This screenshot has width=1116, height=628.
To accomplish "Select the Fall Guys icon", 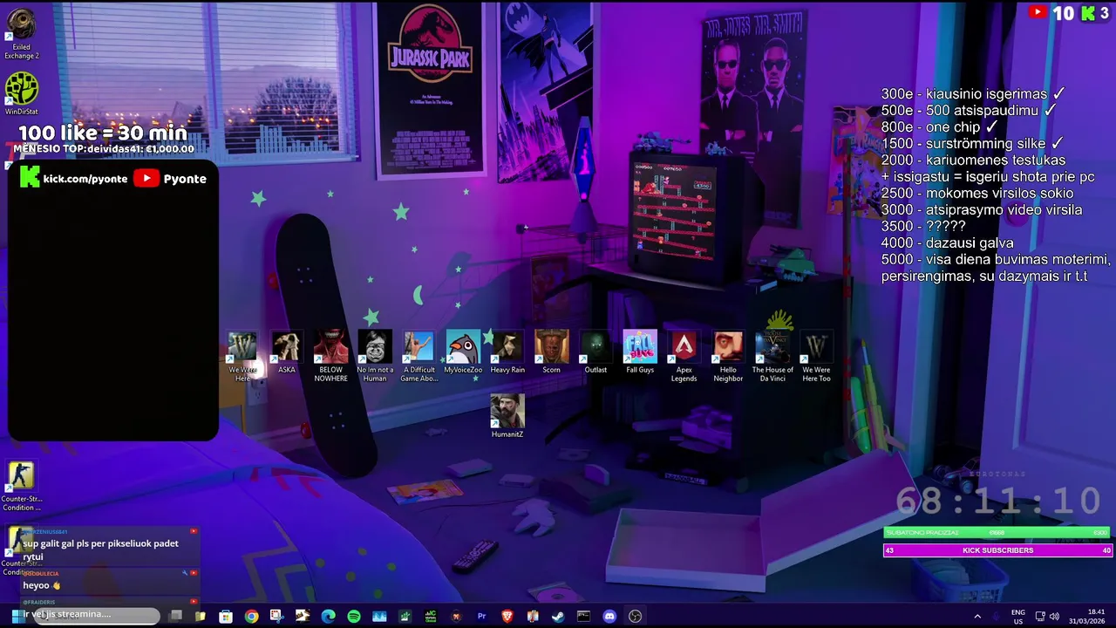I will click(640, 352).
